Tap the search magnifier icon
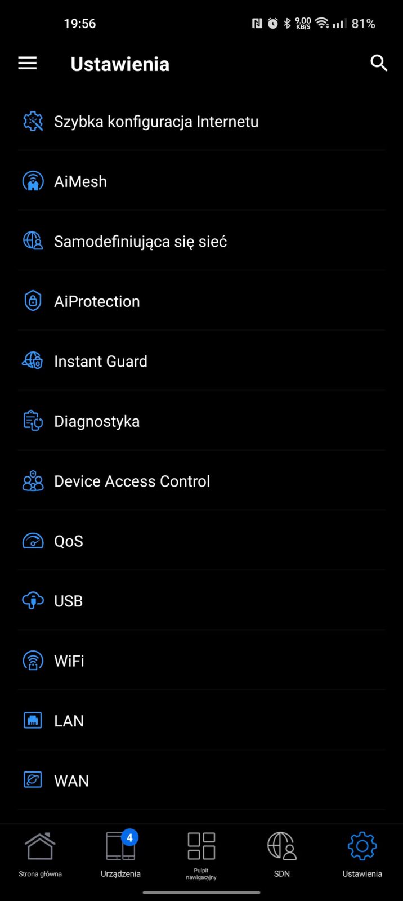The image size is (403, 901). 379,63
